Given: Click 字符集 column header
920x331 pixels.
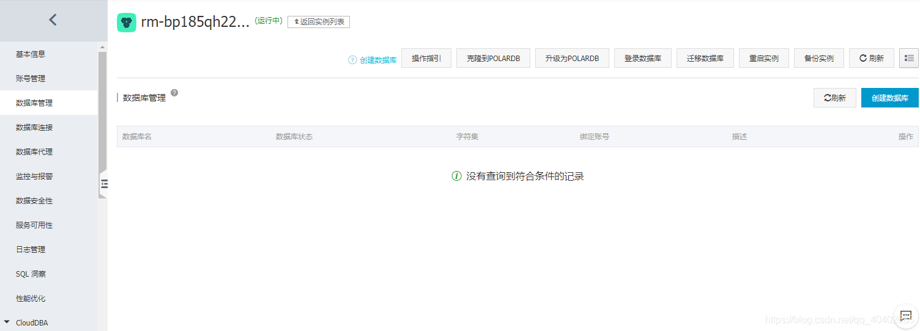Looking at the screenshot, I should [467, 137].
